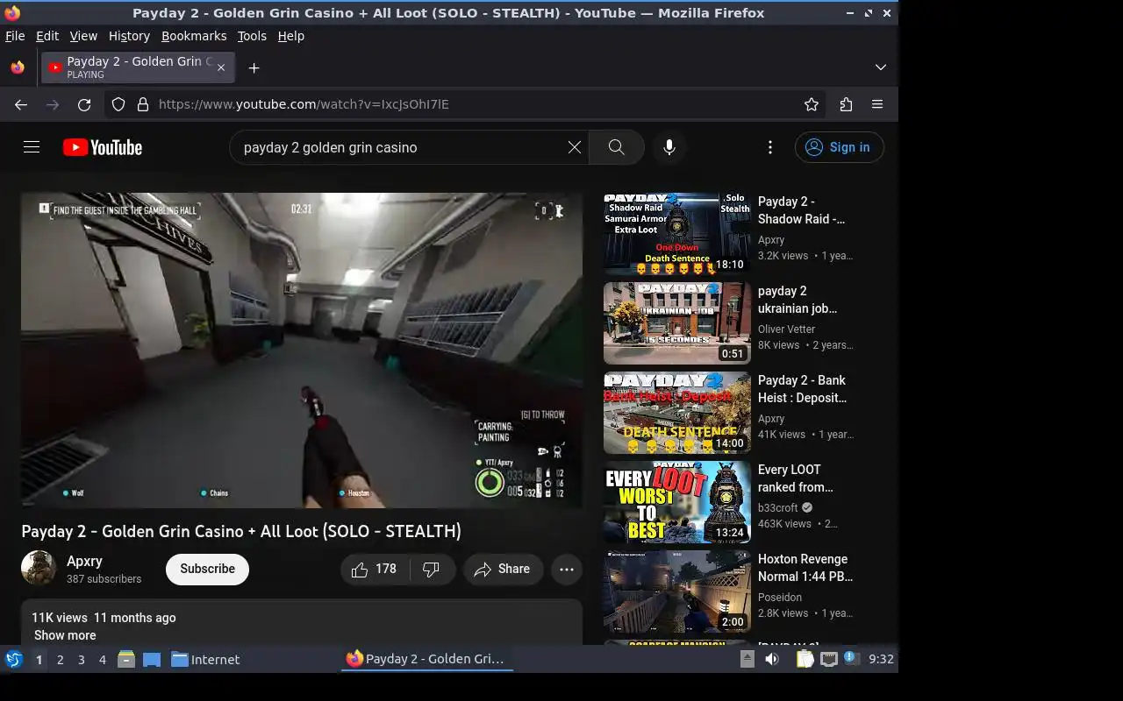Like the video with thumbs up

pos(376,570)
